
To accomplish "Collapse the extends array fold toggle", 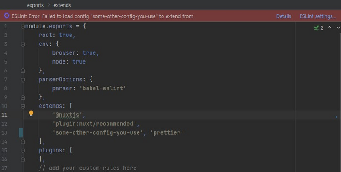I will (23, 106).
